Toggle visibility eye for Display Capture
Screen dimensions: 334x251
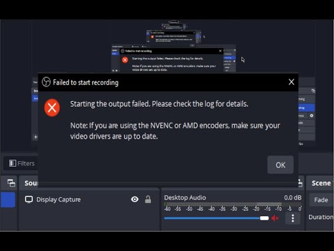click(135, 199)
